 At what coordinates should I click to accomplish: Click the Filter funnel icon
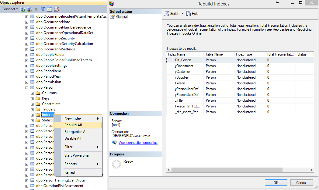43,9
